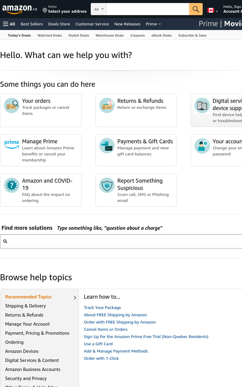Click About FREE Shipping by Amazon link

pos(115,315)
